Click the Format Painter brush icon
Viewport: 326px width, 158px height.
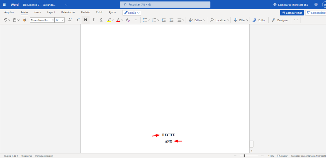[24, 20]
